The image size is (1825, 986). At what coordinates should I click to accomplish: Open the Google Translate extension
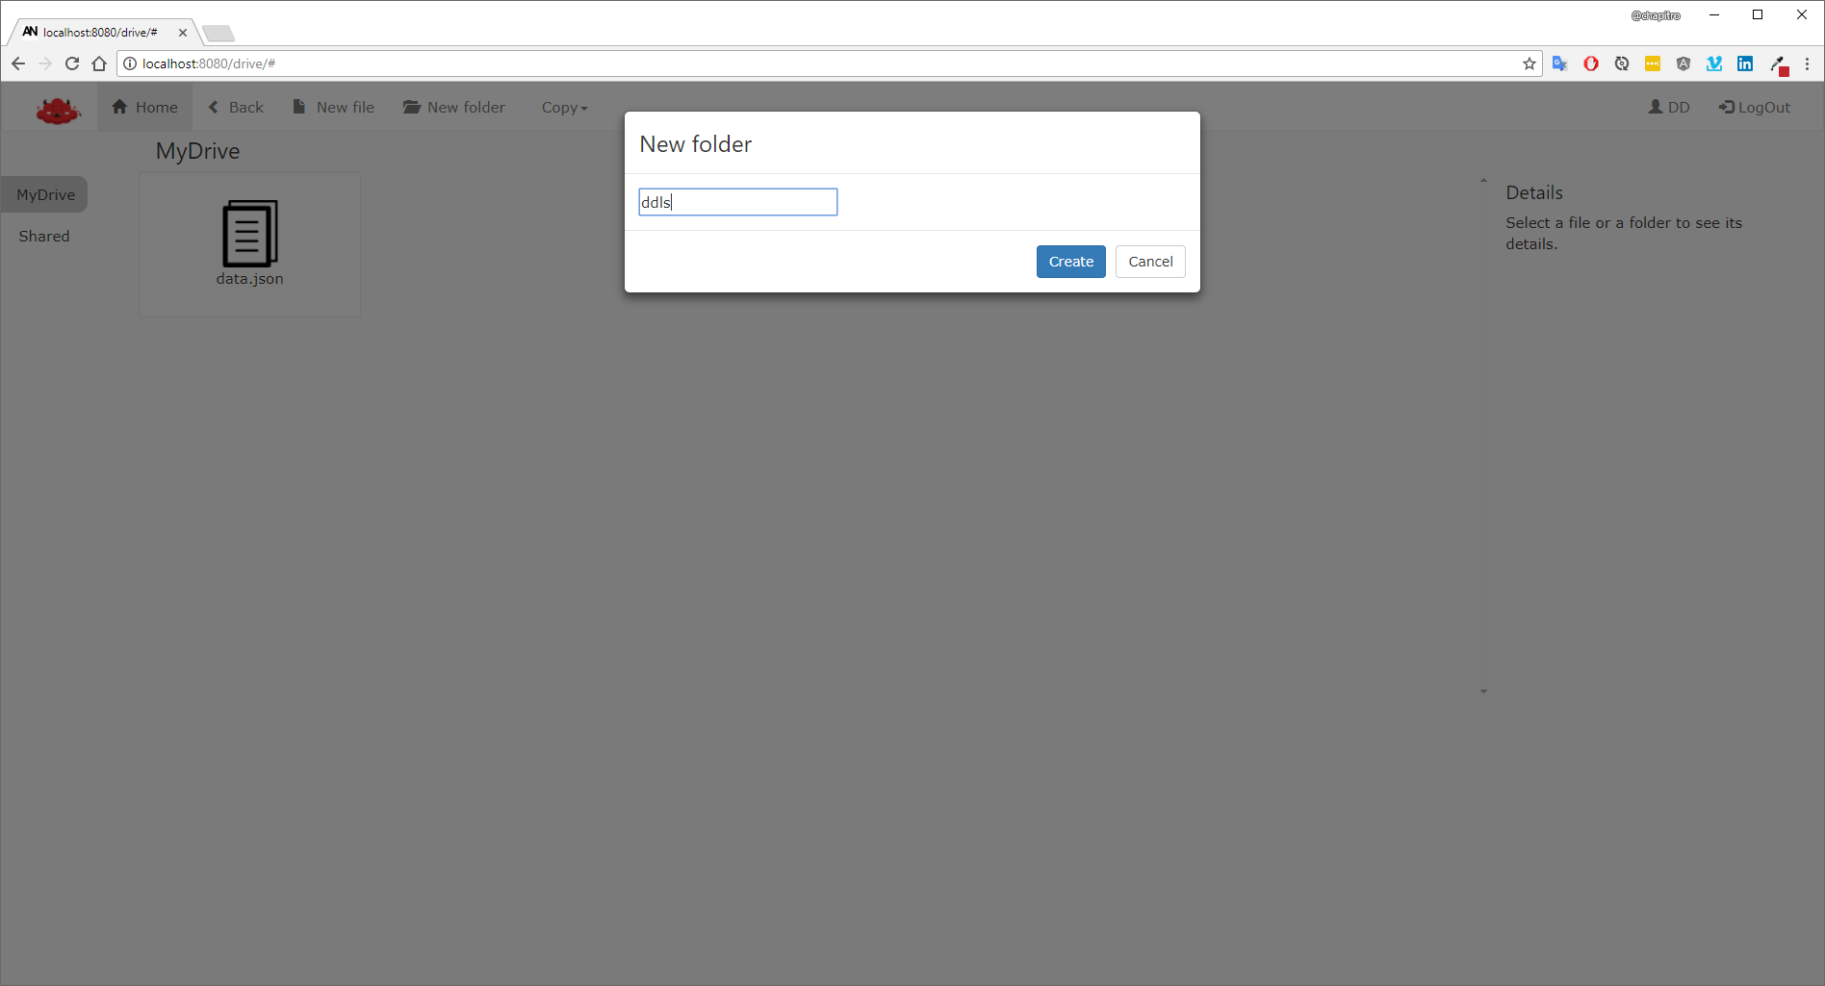coord(1560,63)
